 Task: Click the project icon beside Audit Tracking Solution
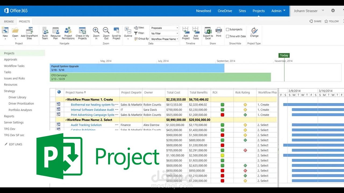pos(58,125)
